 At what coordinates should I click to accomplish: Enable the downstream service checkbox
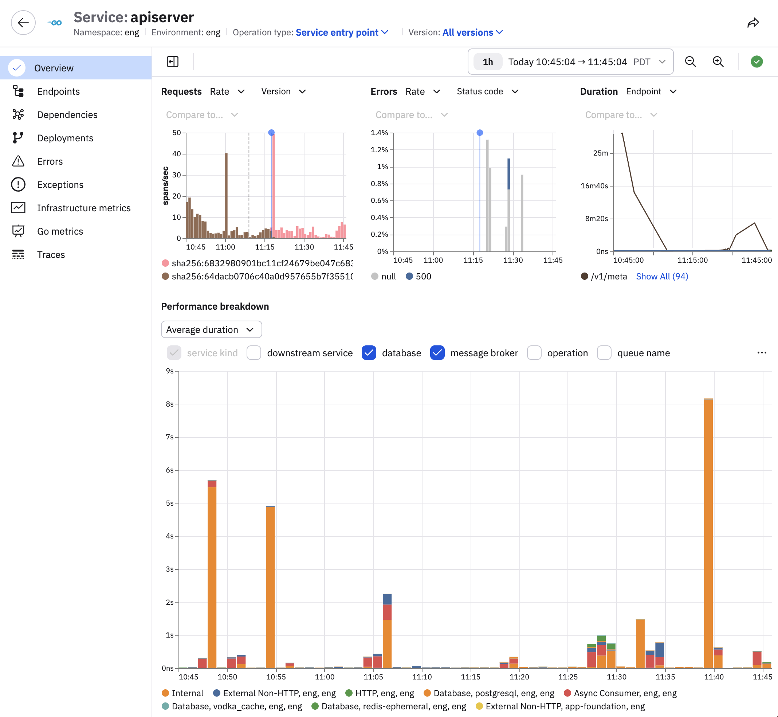(254, 353)
